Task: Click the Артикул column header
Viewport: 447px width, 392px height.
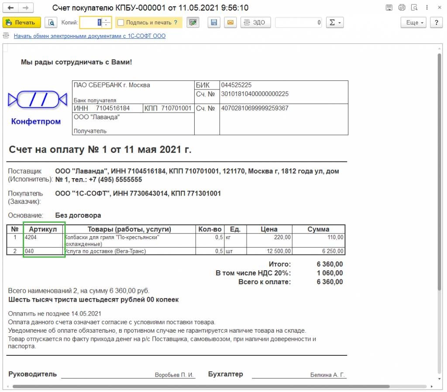Action: tap(43, 229)
